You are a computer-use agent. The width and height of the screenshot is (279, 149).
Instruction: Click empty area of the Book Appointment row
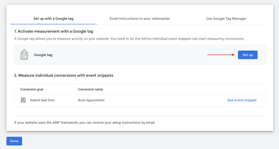(x=163, y=100)
